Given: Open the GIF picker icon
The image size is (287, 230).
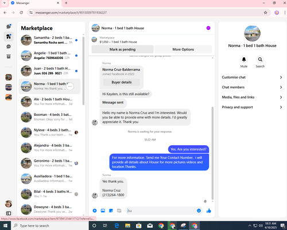Looking at the screenshot, I should point(119,210).
